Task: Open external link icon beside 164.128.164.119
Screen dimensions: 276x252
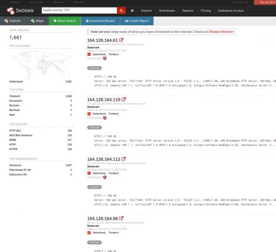Action: (123, 100)
